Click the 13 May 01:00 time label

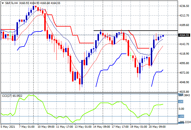pos(83,127)
